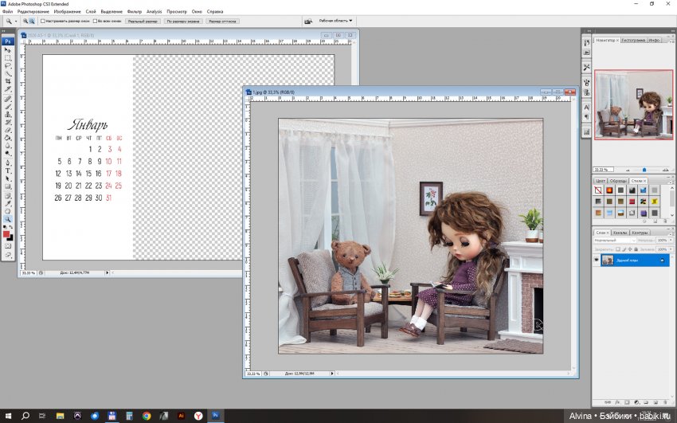
Task: Select the Crop tool
Action: pyautogui.click(x=8, y=81)
